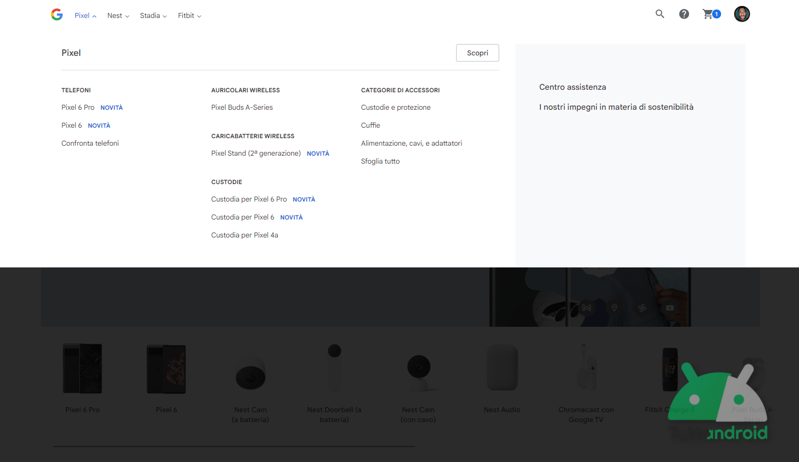This screenshot has height=462, width=799.
Task: Open Centro assistenza link
Action: pos(572,87)
